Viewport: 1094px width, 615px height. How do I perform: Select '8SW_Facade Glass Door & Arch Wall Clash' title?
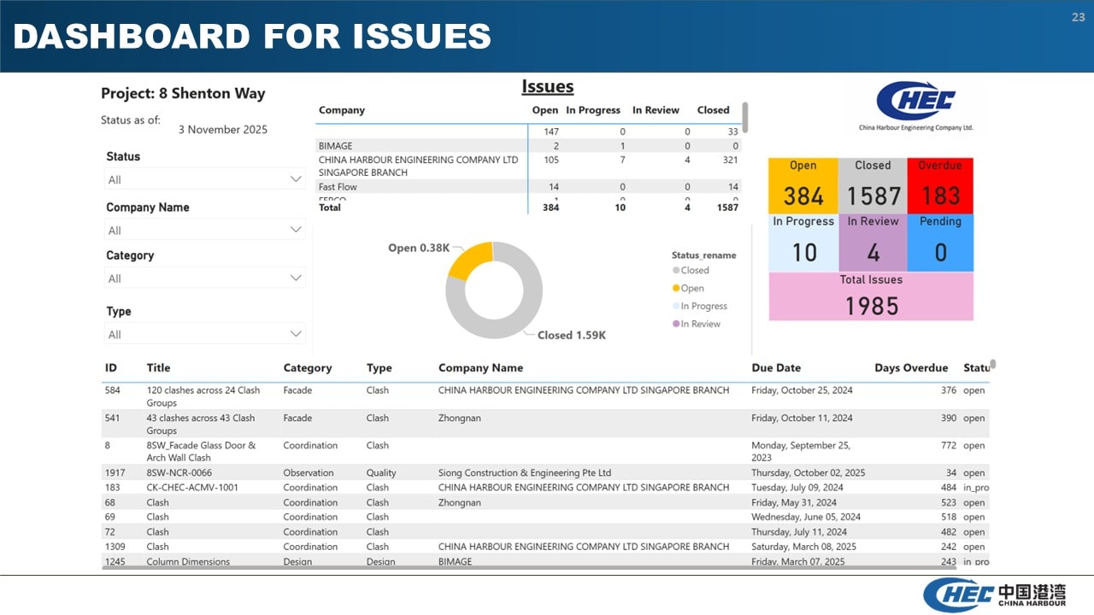tap(201, 451)
